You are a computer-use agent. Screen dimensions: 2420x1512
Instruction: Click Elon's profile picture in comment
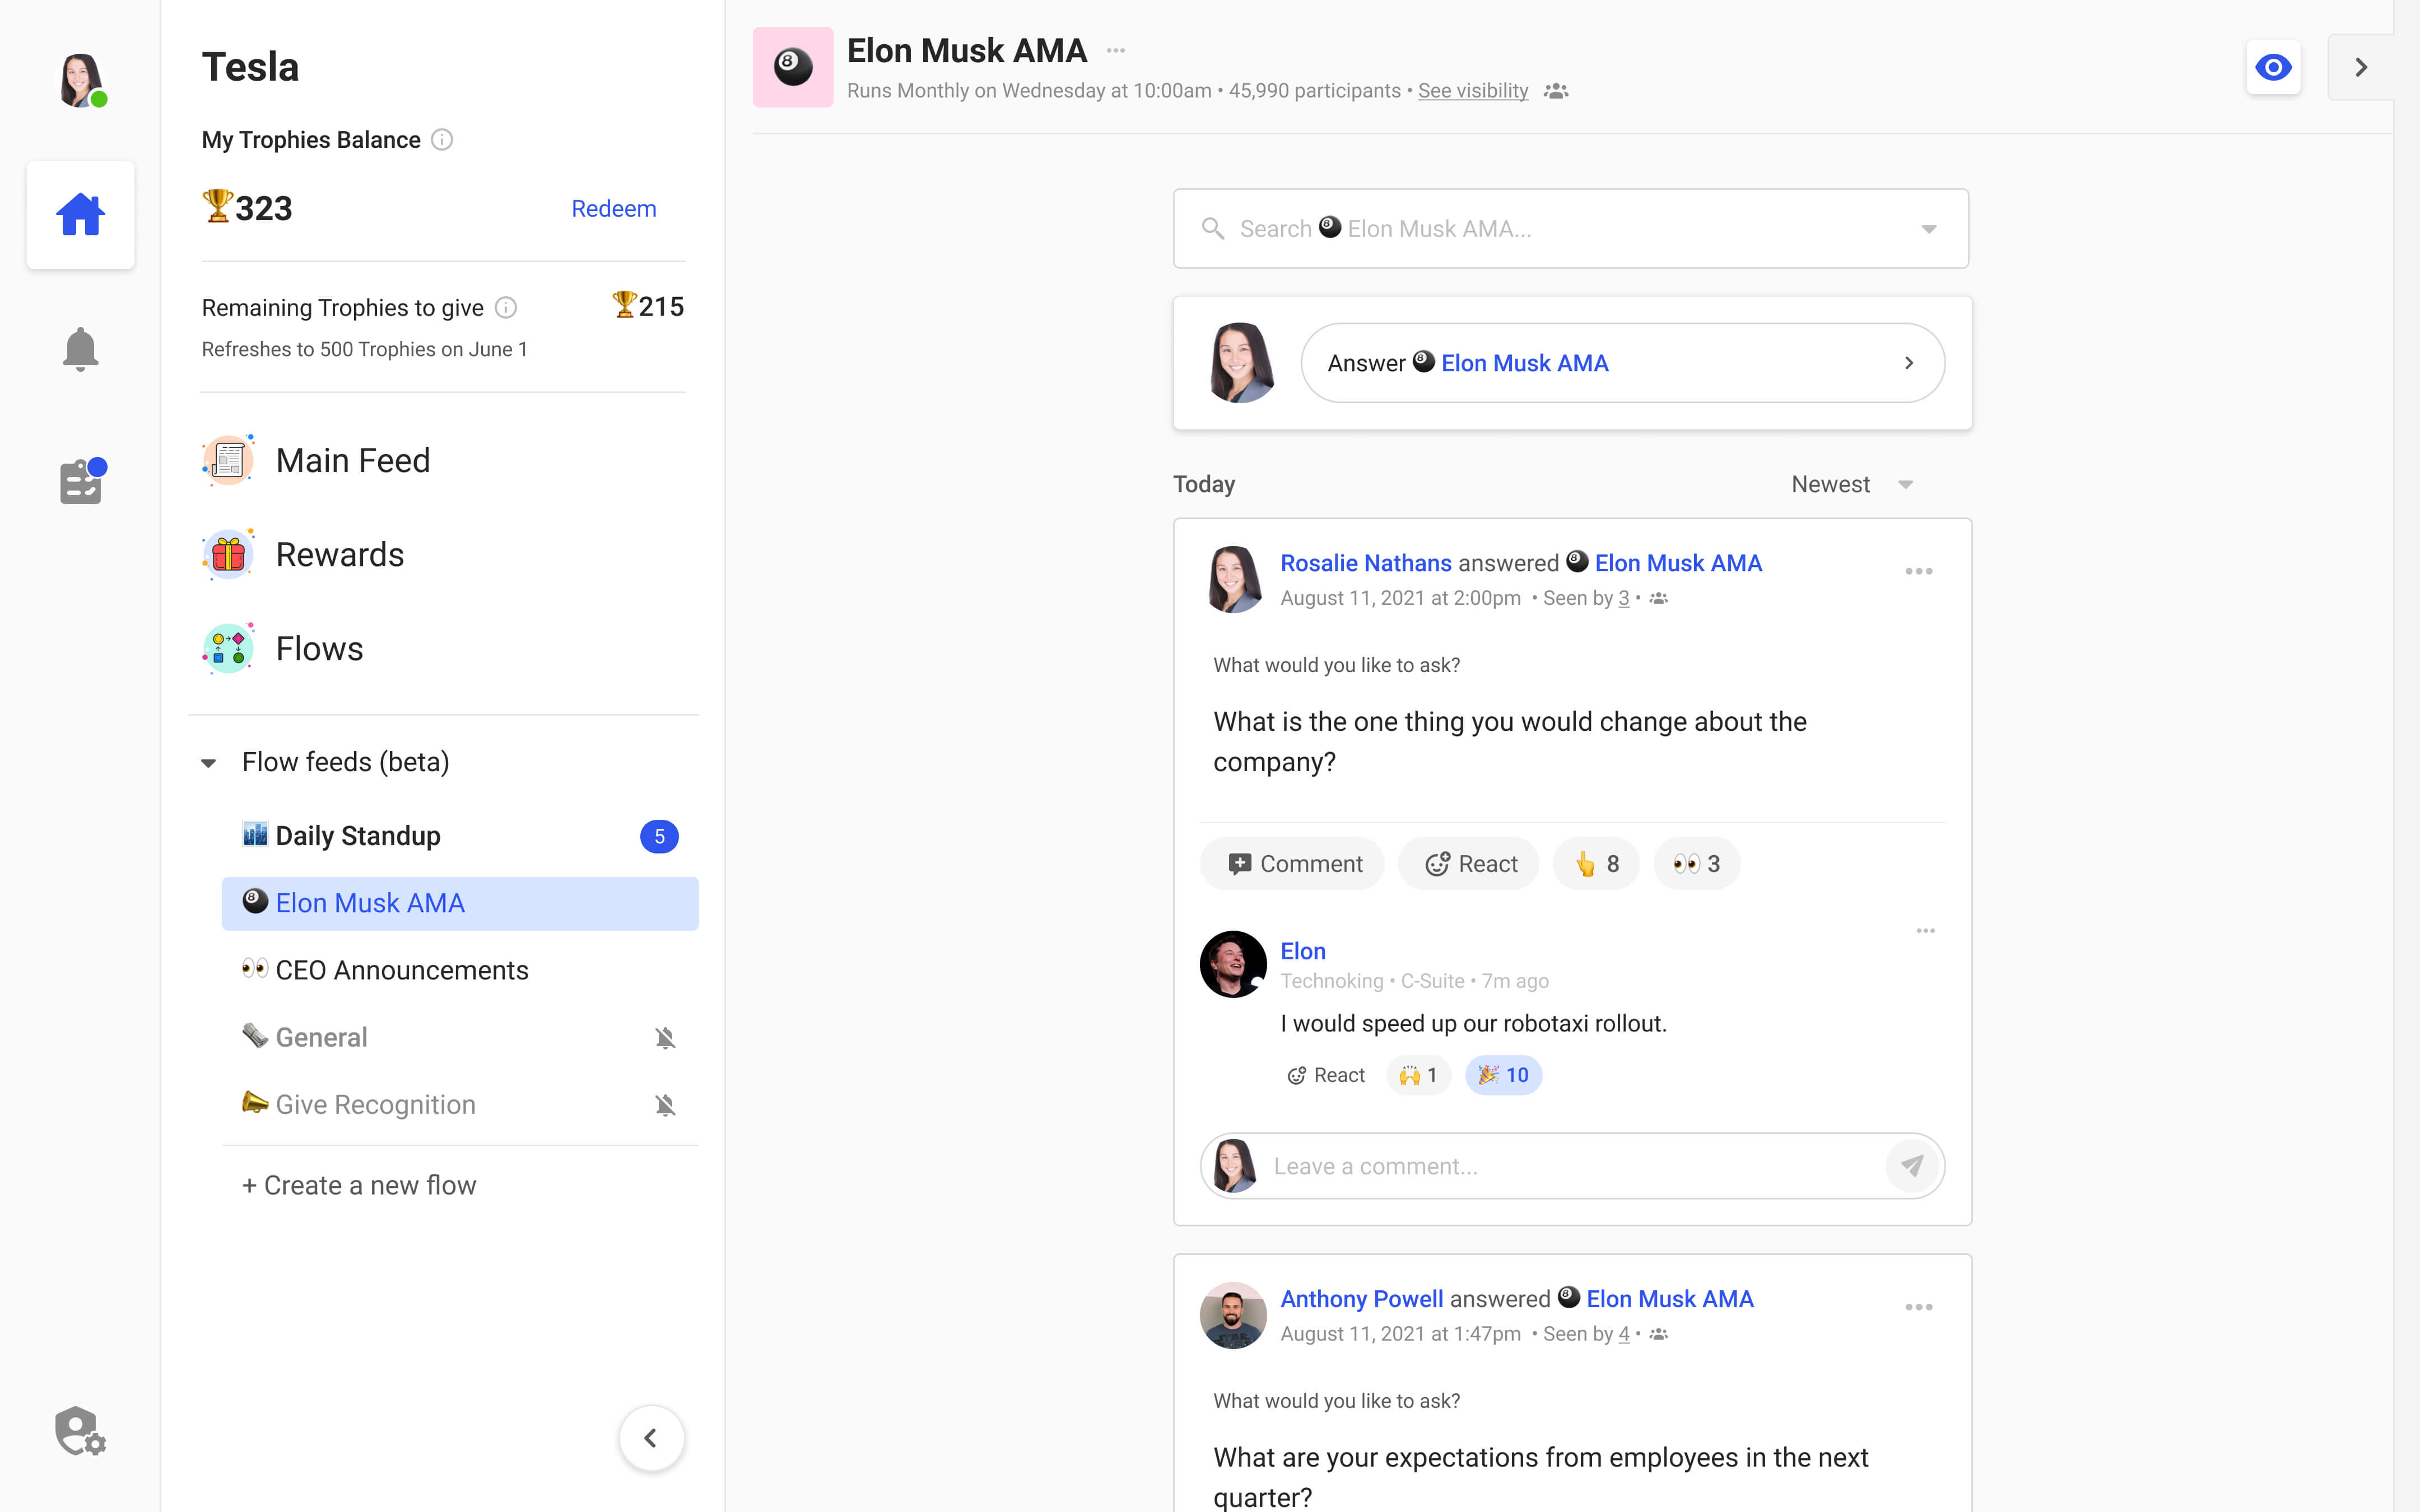[1233, 964]
